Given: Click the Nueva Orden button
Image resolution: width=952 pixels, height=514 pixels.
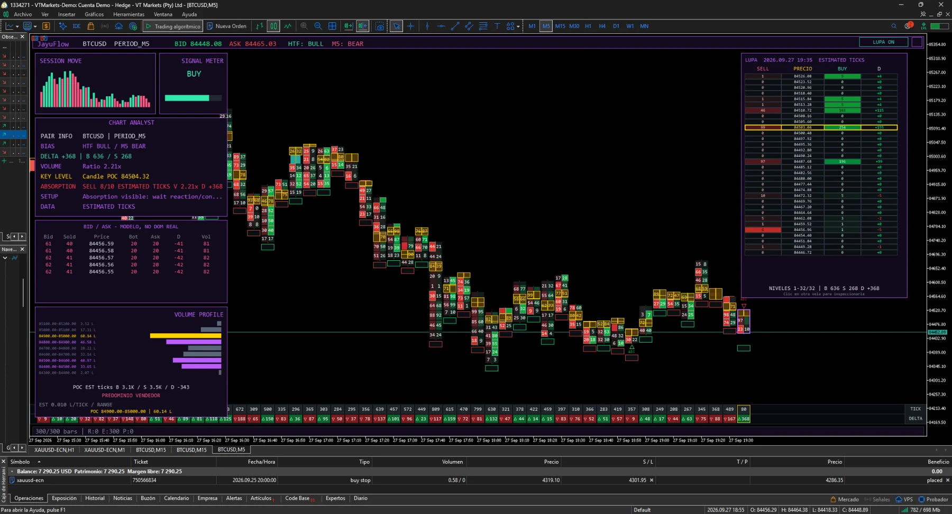Looking at the screenshot, I should pyautogui.click(x=226, y=26).
